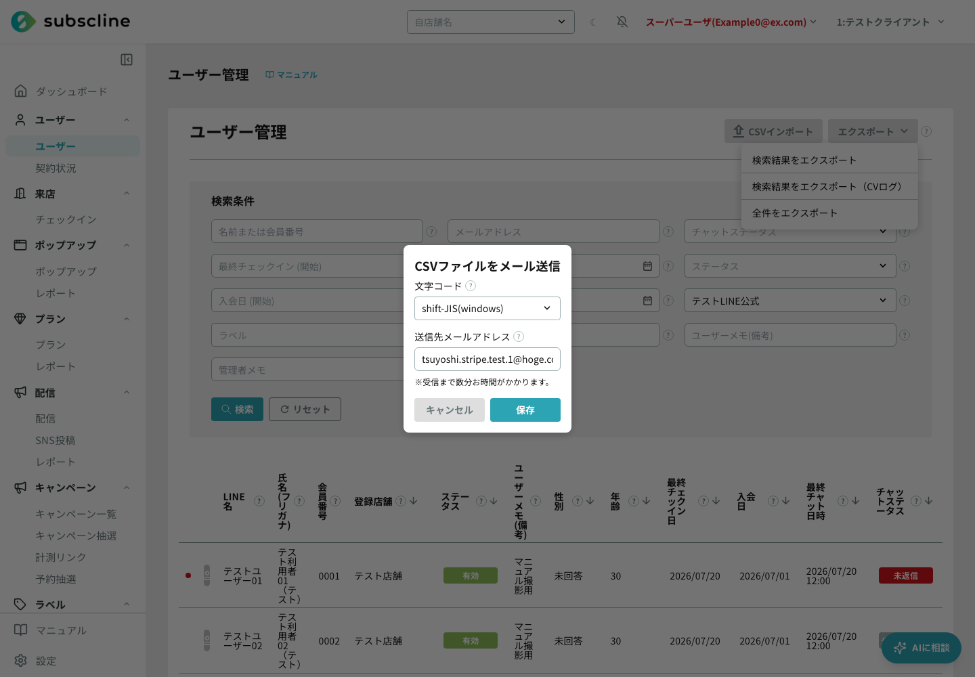Image resolution: width=975 pixels, height=677 pixels.
Task: Open the notification bell icon
Action: [x=622, y=22]
